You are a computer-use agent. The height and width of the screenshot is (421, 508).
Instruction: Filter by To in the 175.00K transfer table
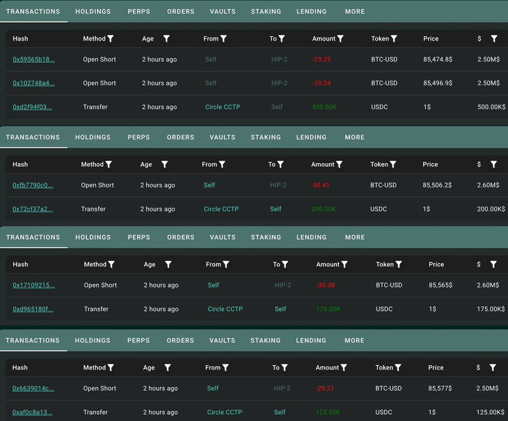click(x=285, y=264)
